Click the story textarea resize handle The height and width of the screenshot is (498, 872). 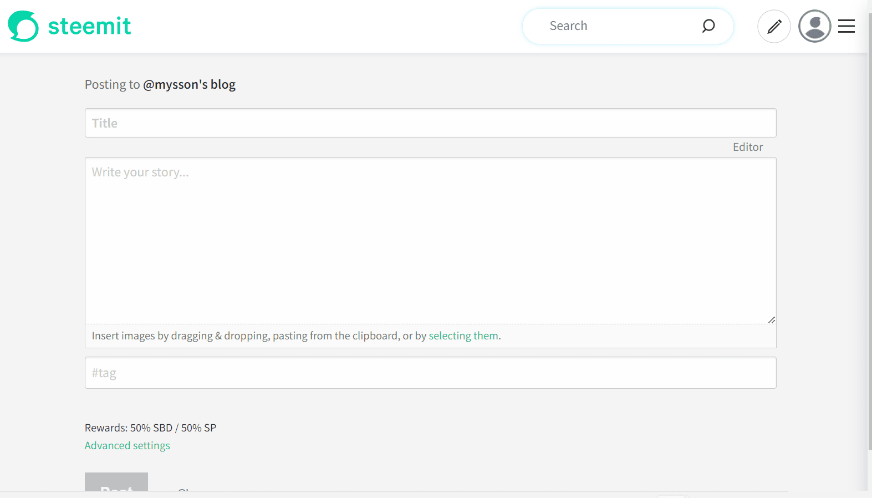[771, 320]
